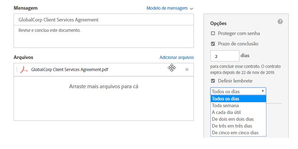298x149 pixels.
Task: Collapse the reminder frequency dropdown arrow
Action: [263, 91]
